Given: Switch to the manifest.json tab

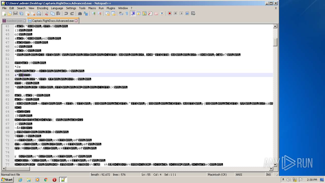Looking at the screenshot, I should click(14, 21).
